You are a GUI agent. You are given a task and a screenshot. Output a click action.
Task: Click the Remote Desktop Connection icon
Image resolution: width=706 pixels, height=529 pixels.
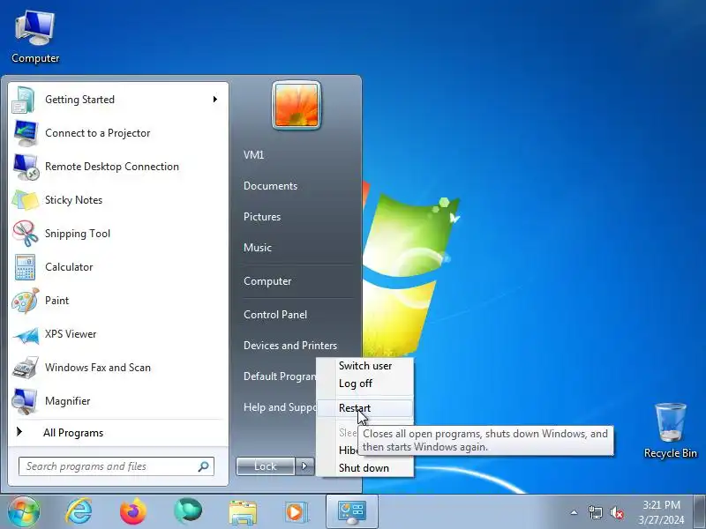coord(26,167)
